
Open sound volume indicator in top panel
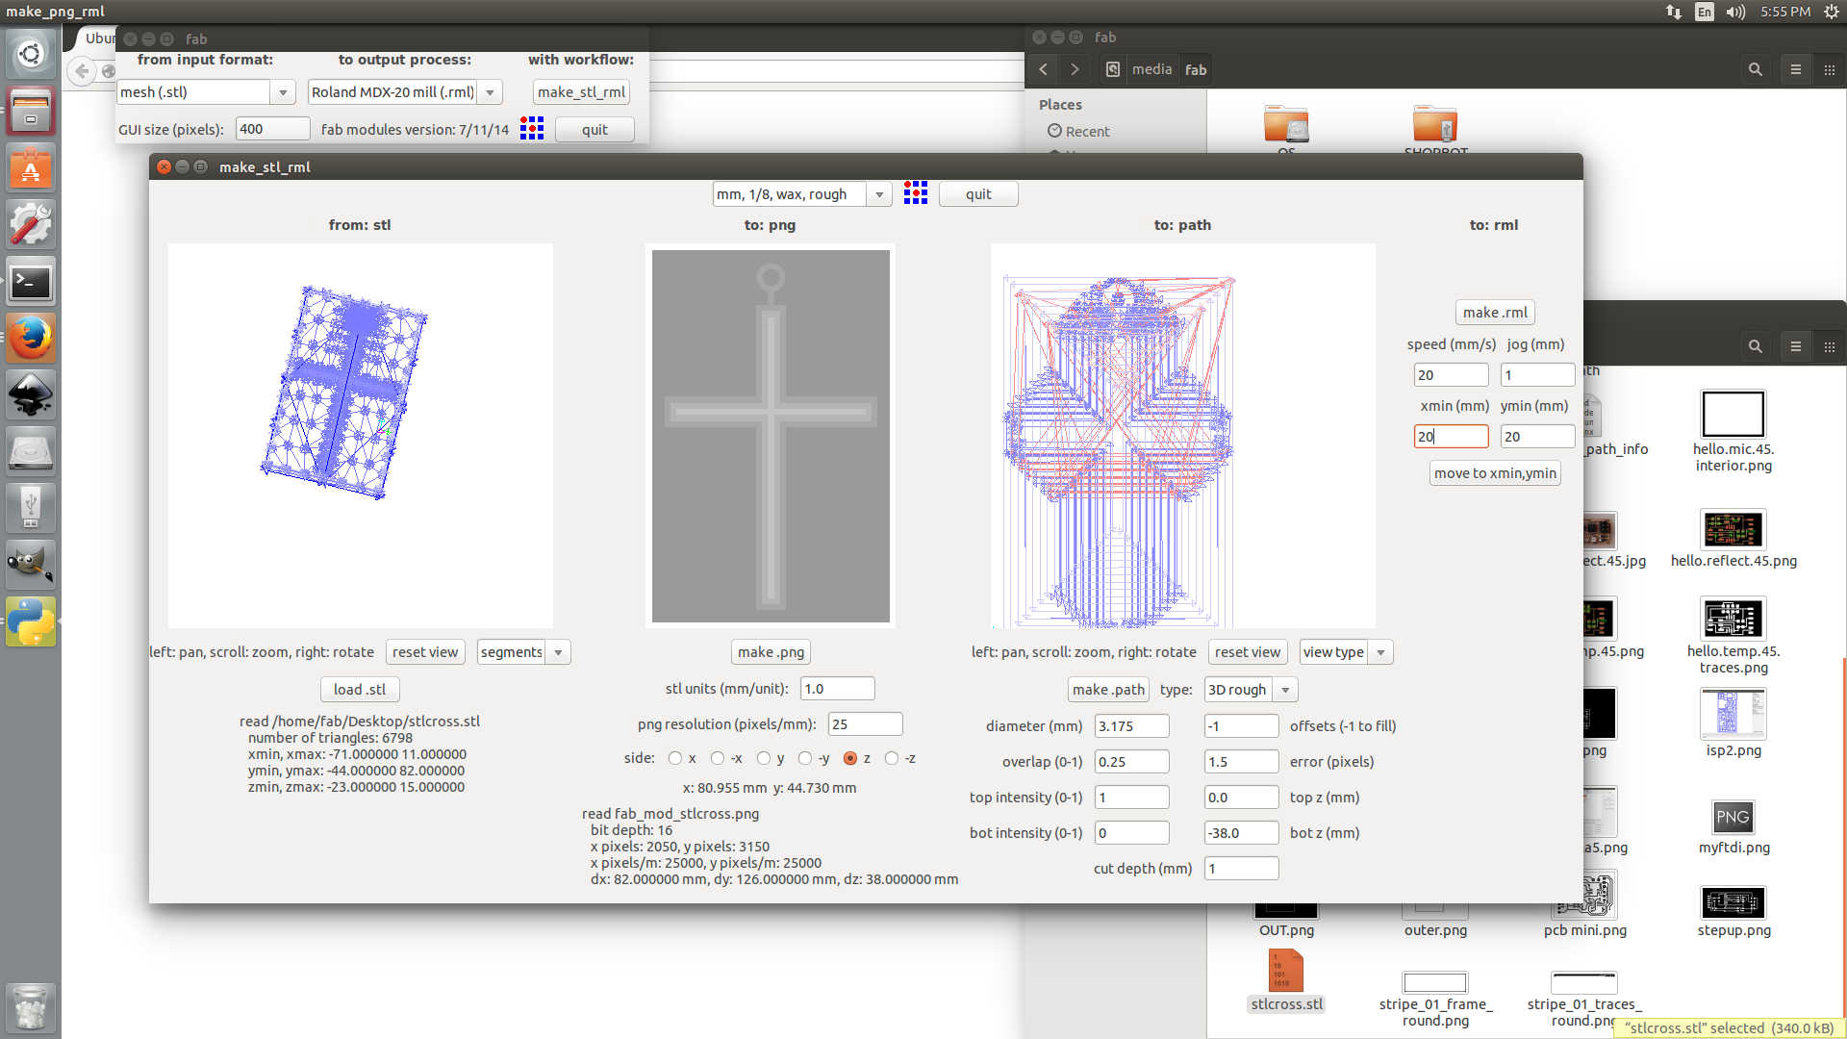1735,12
